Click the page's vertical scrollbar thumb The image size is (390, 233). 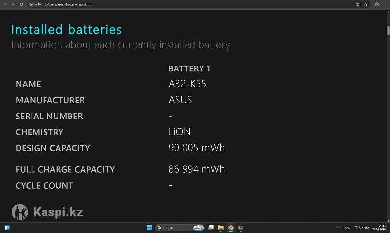click(388, 30)
